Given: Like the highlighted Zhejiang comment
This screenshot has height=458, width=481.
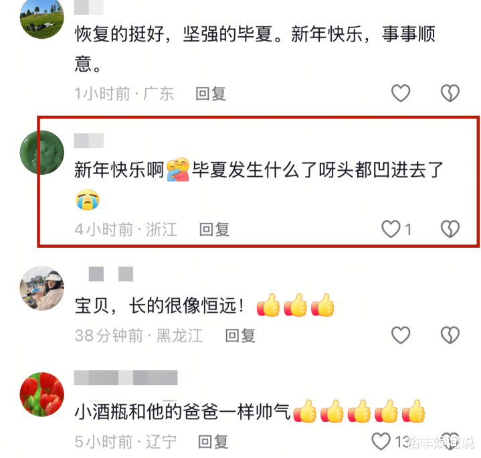Looking at the screenshot, I should pos(391,229).
